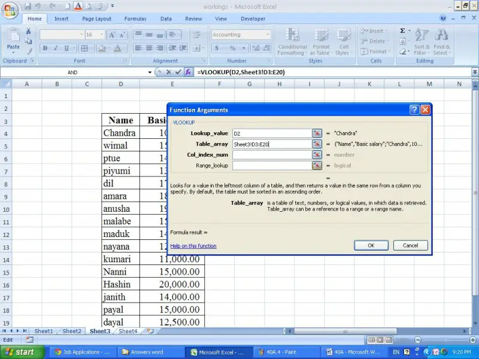Click the zoom slider minus button
Viewport: 479px width, 359px height.
click(417, 340)
